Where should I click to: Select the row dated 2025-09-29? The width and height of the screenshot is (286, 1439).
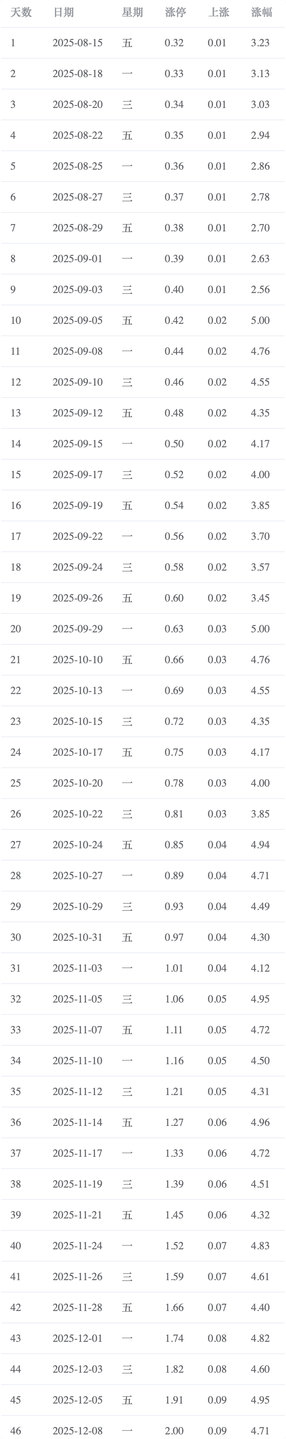click(x=143, y=629)
